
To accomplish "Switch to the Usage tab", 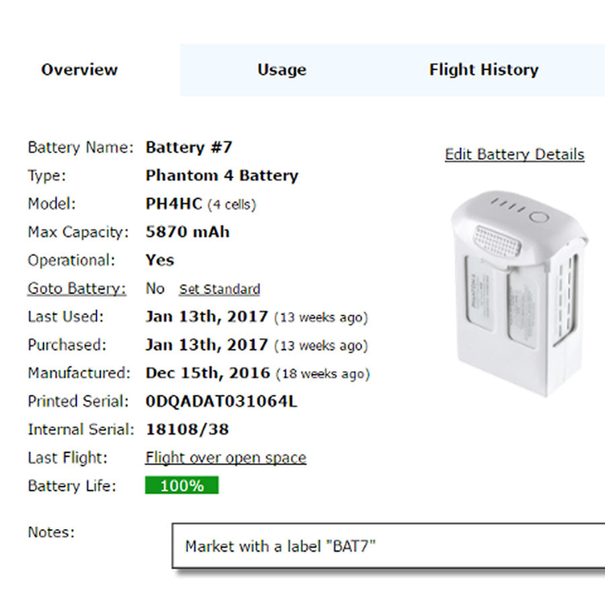I will (x=282, y=70).
